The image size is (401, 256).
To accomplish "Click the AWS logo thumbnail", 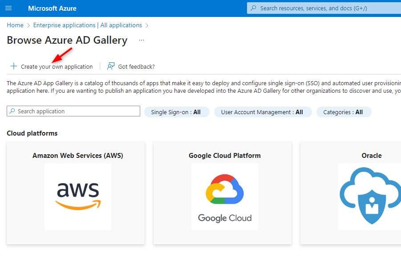I will tap(78, 197).
